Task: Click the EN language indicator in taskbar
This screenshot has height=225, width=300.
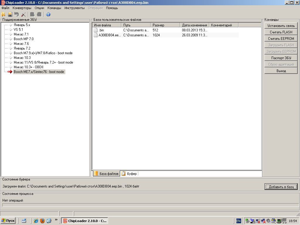Action: [x=238, y=221]
